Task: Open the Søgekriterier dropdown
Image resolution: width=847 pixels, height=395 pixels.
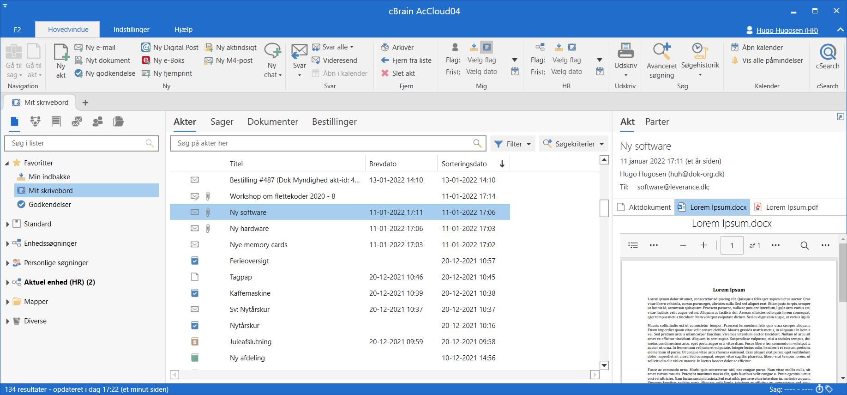Action: pos(573,144)
